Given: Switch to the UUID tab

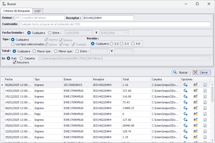Looking at the screenshot, I should pyautogui.click(x=38, y=11).
